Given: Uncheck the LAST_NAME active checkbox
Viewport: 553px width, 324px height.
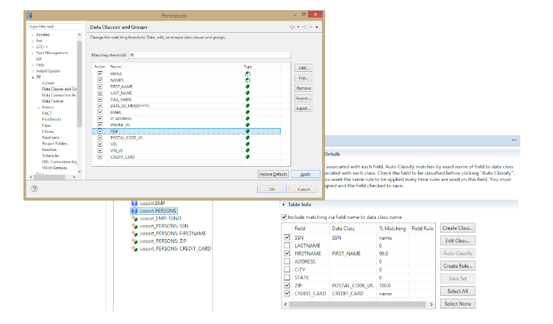Looking at the screenshot, I should click(x=100, y=93).
